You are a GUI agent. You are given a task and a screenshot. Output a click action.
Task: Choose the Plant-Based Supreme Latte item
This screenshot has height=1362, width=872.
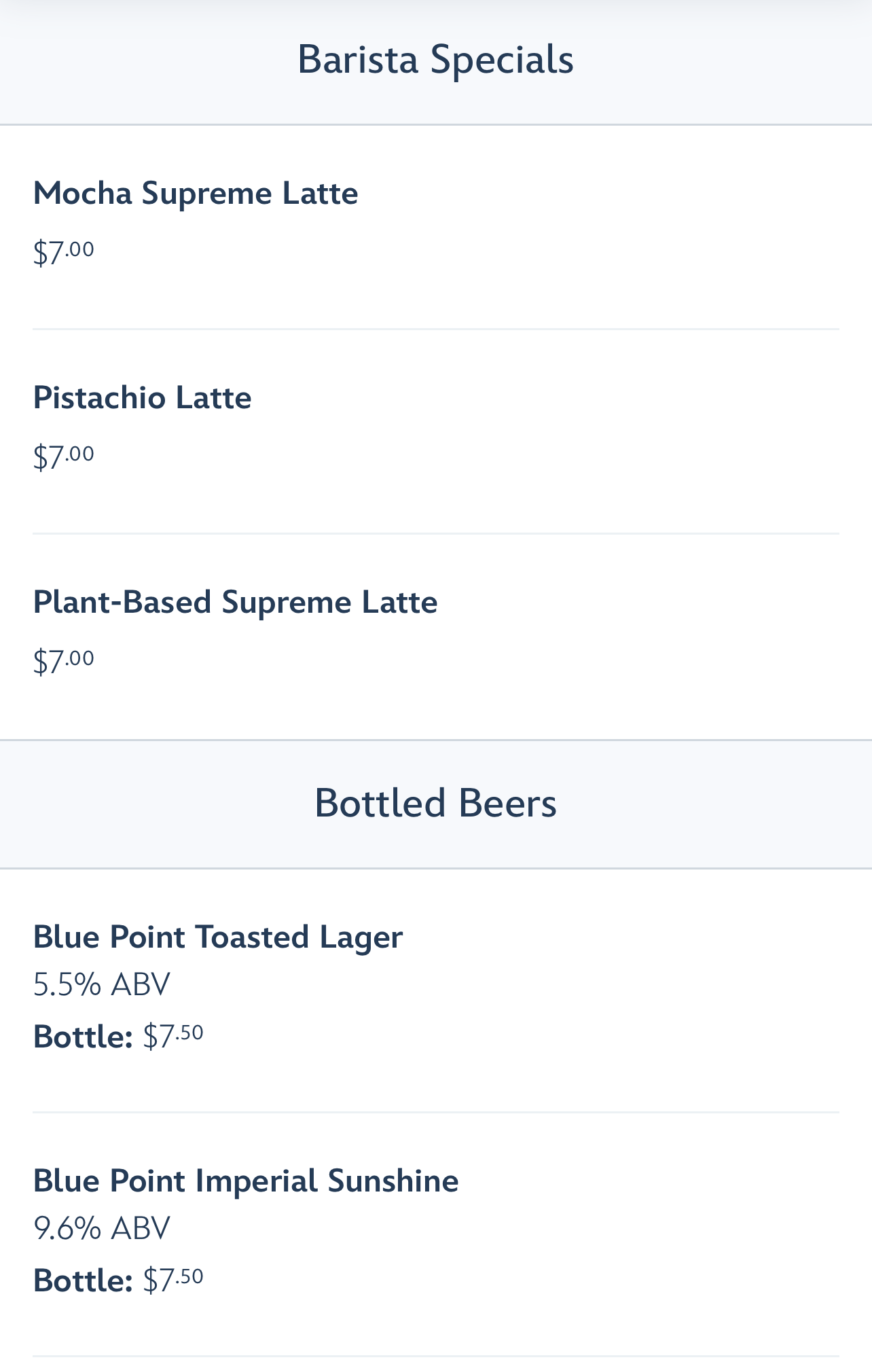[x=235, y=603]
